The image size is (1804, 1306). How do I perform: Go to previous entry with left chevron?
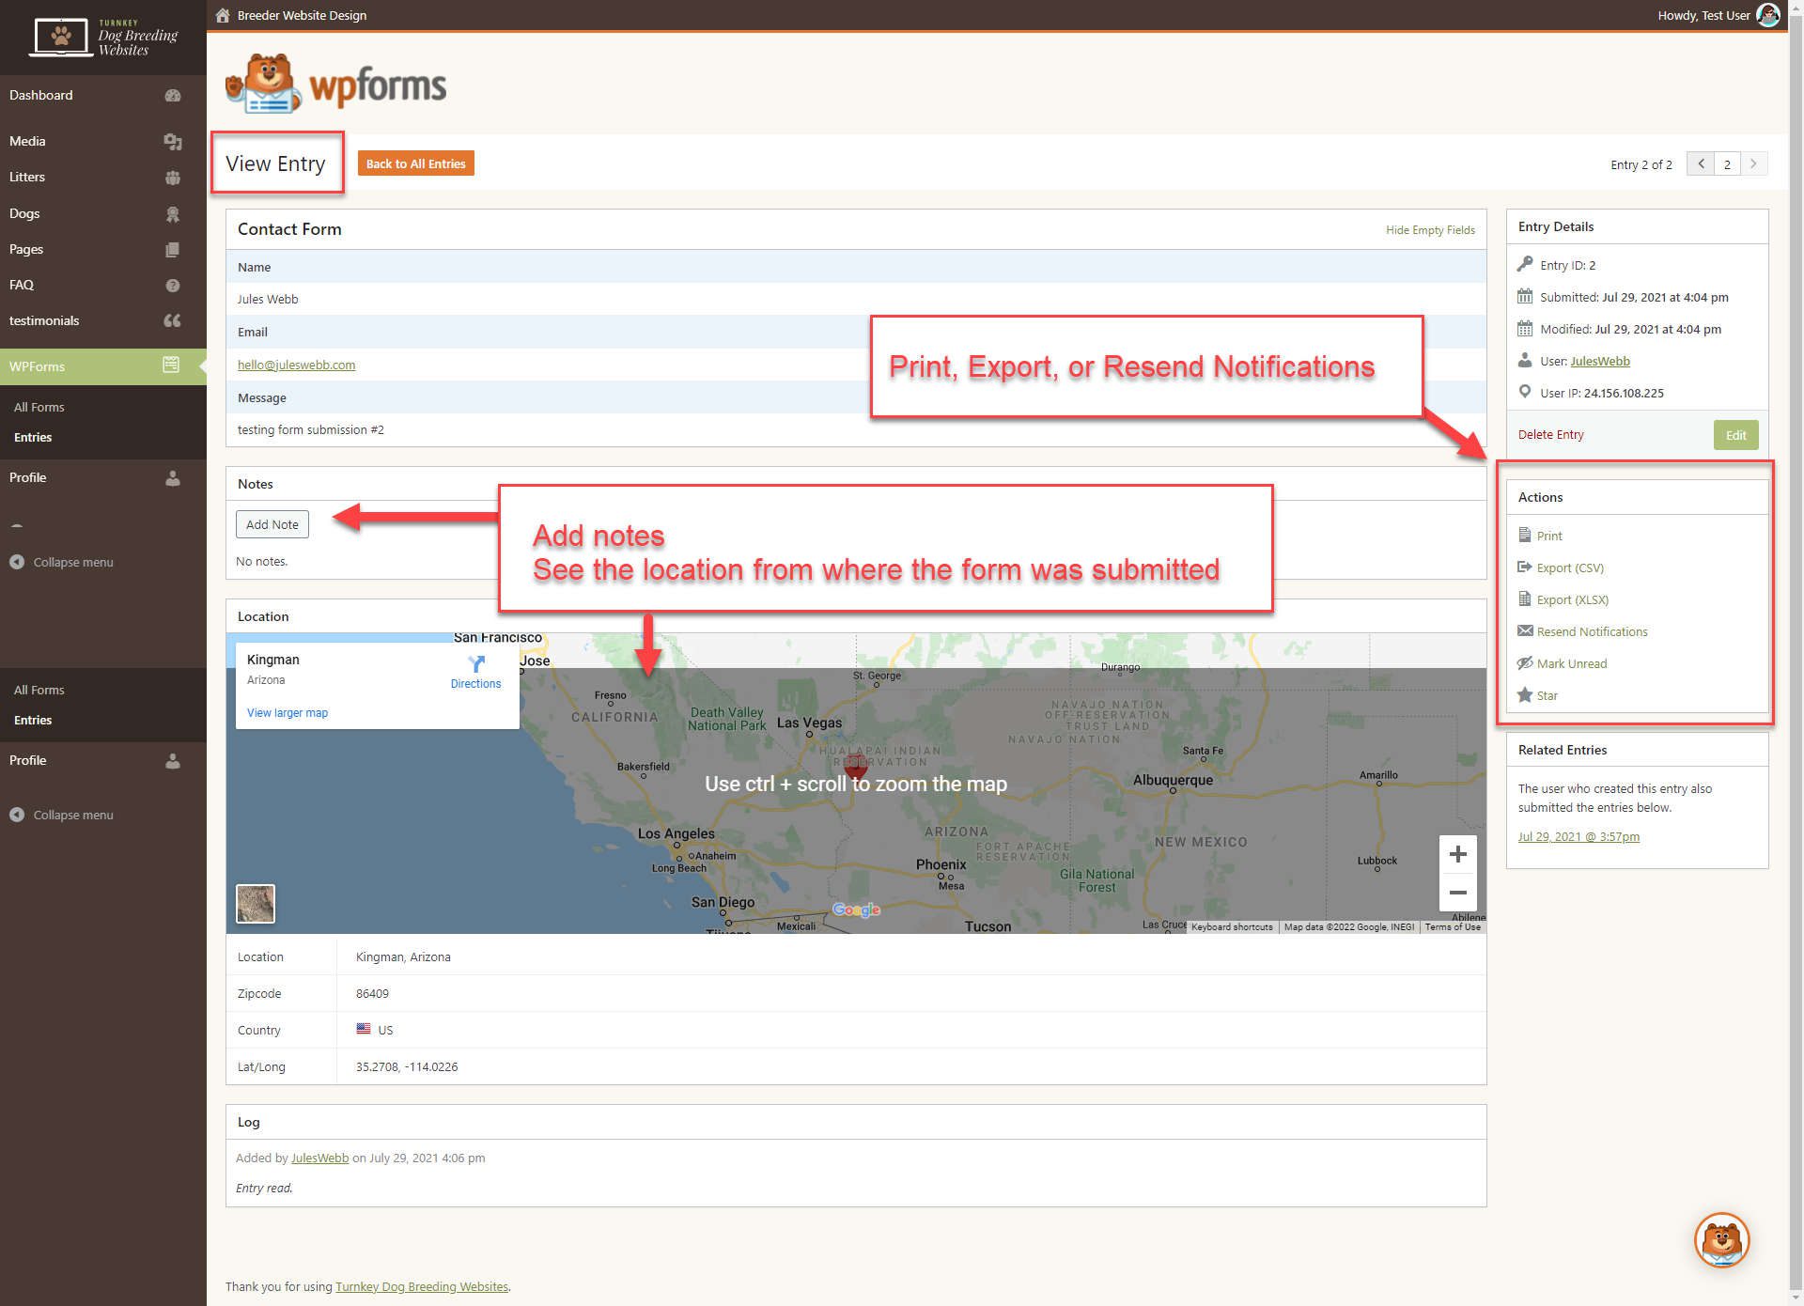pos(1701,163)
